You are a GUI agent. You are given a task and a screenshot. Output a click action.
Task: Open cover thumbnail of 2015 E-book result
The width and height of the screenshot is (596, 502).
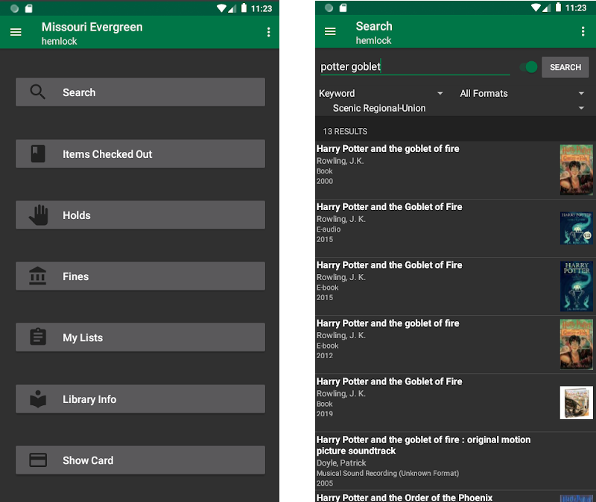576,286
